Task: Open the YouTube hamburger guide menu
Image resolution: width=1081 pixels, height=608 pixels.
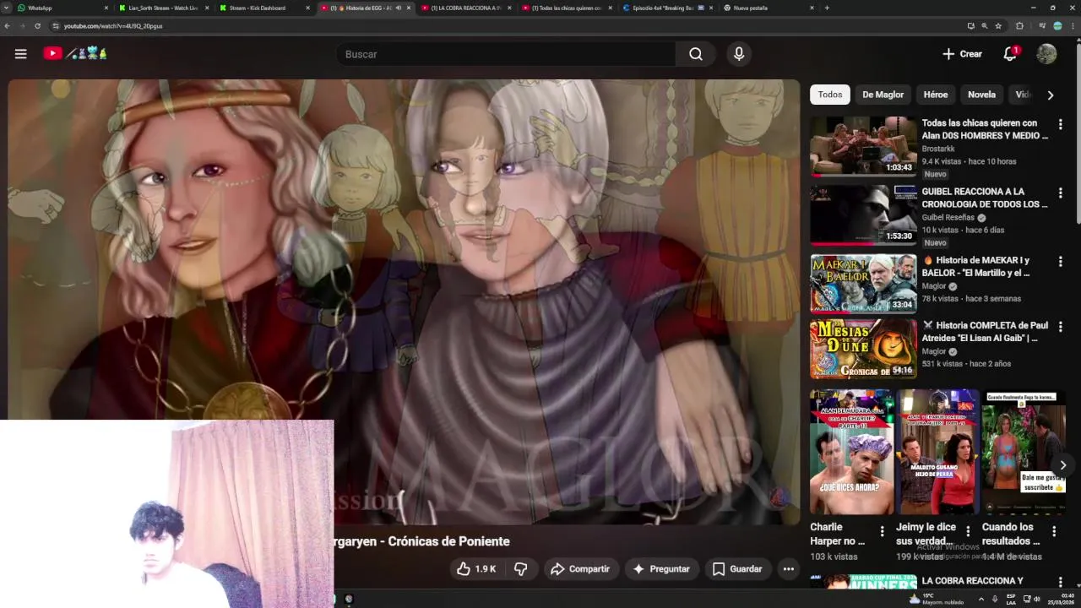Action: click(21, 54)
